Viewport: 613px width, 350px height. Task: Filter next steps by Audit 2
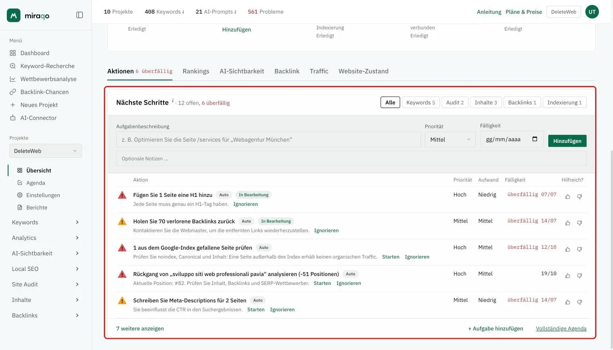pyautogui.click(x=455, y=102)
